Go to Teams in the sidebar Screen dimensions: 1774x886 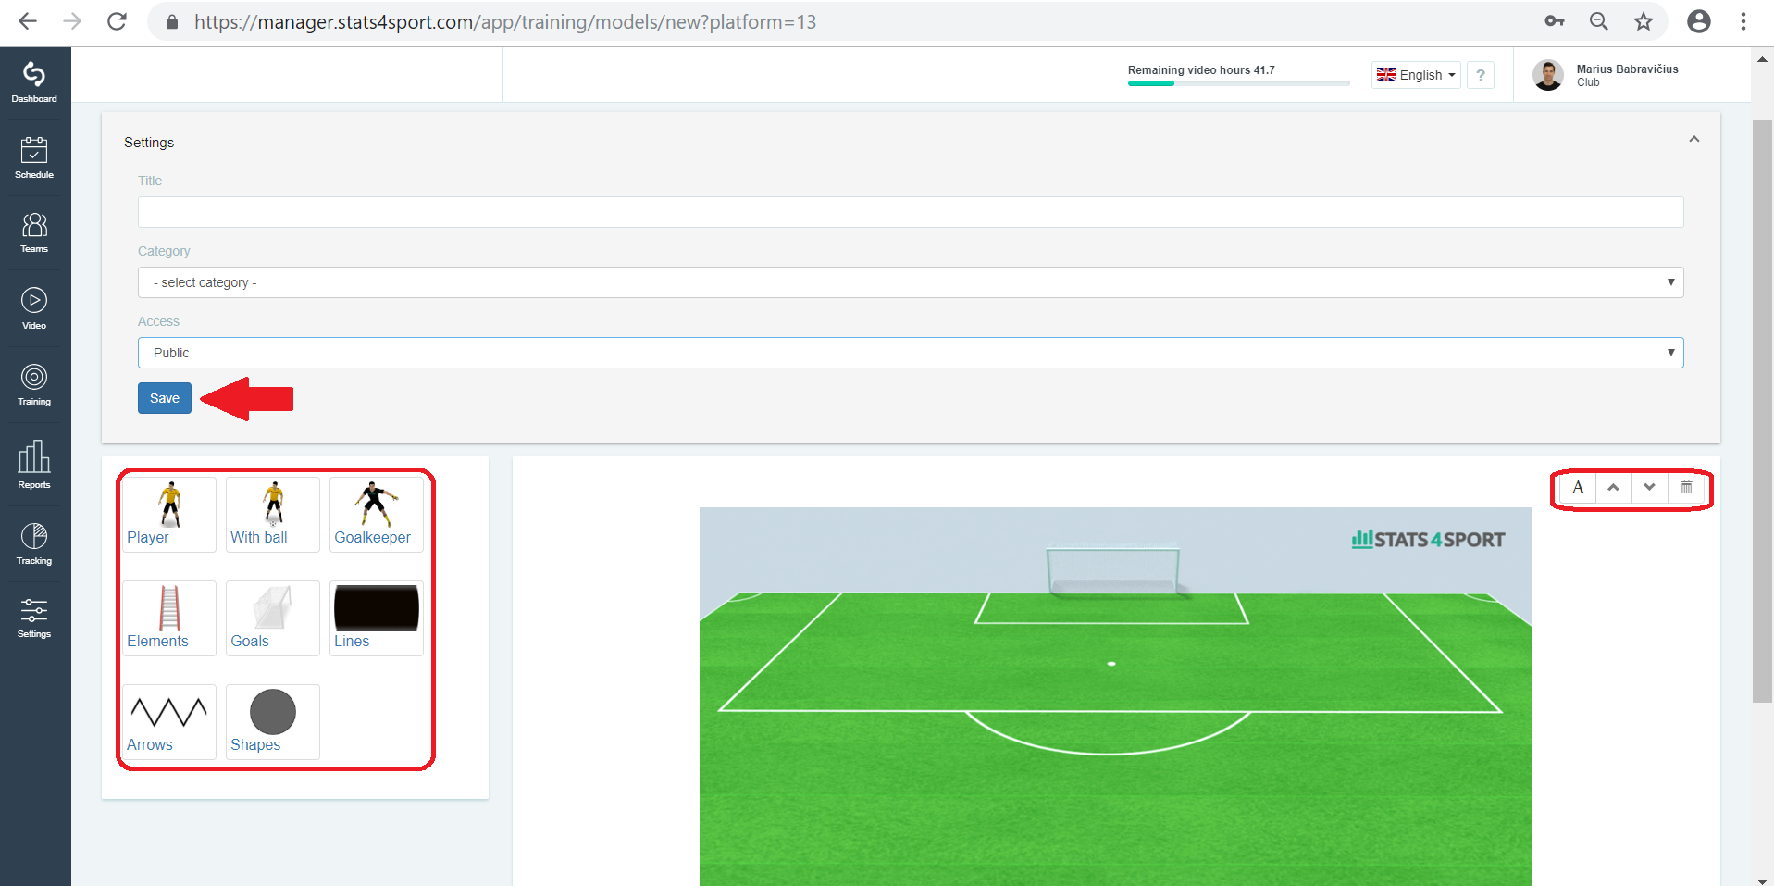(x=34, y=232)
